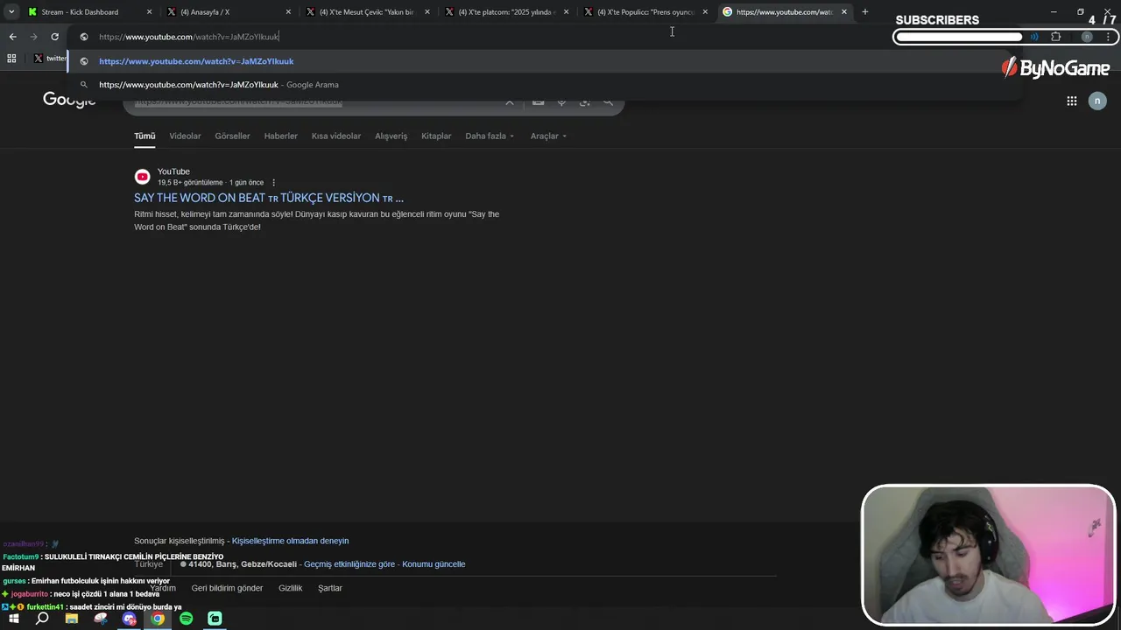Open the Gizlilik footer link

pyautogui.click(x=290, y=588)
